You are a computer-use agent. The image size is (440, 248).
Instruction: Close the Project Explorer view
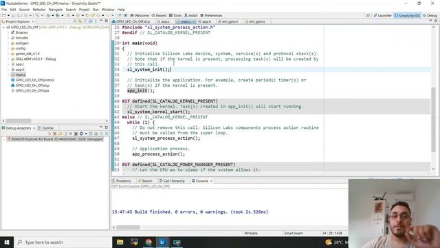33,21
